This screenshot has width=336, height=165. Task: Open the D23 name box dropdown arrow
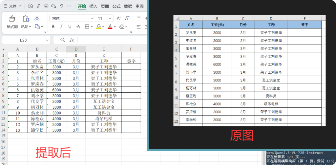tap(47, 40)
